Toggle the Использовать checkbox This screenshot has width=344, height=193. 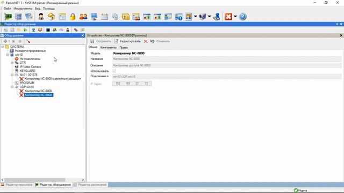coord(114,71)
